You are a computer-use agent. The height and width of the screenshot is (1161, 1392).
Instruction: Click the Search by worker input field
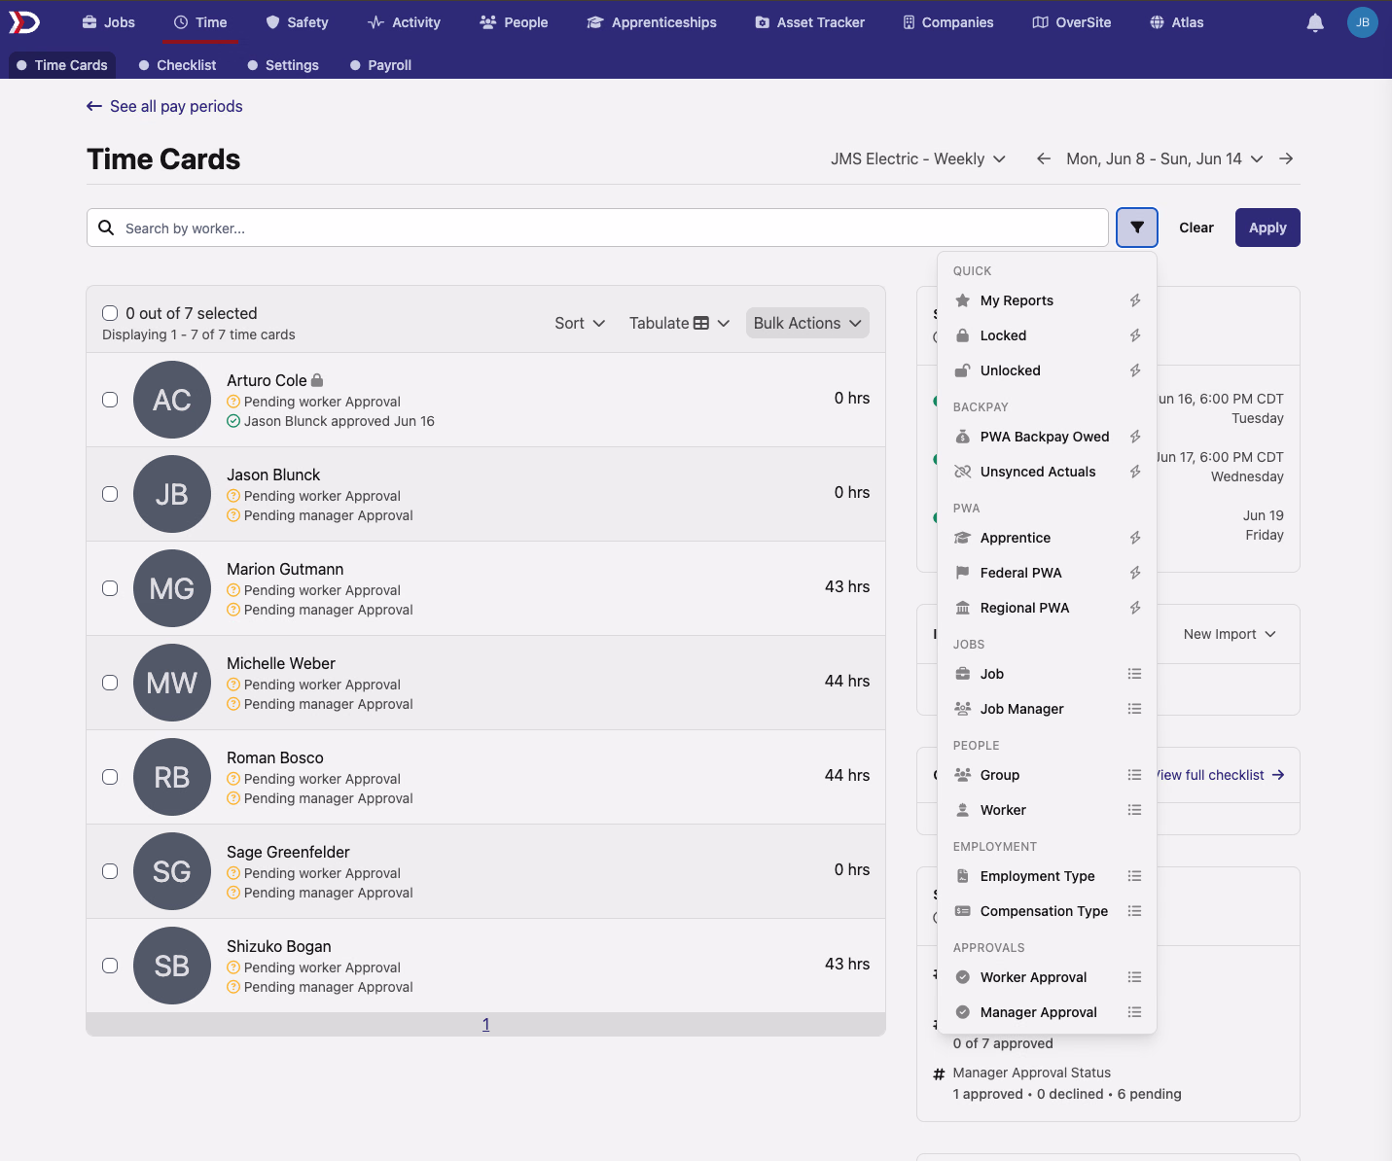pos(597,228)
